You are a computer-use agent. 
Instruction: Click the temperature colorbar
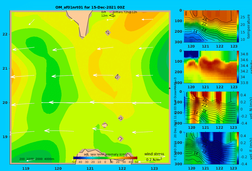click(238, 26)
